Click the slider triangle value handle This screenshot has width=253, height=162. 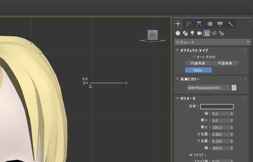pos(90,86)
